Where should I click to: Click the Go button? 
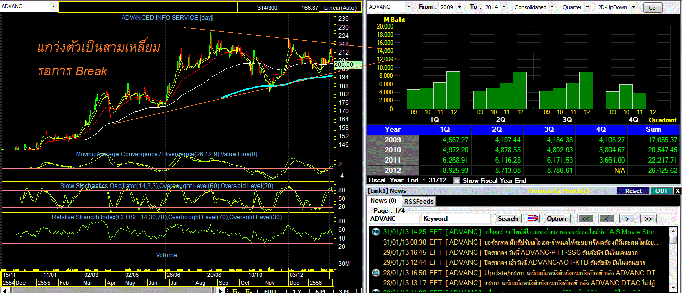(x=652, y=8)
